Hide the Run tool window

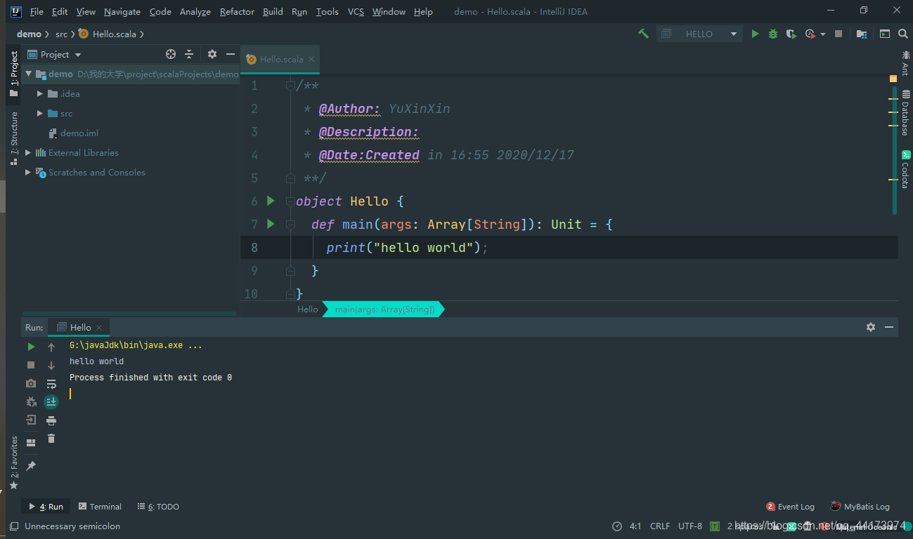889,327
